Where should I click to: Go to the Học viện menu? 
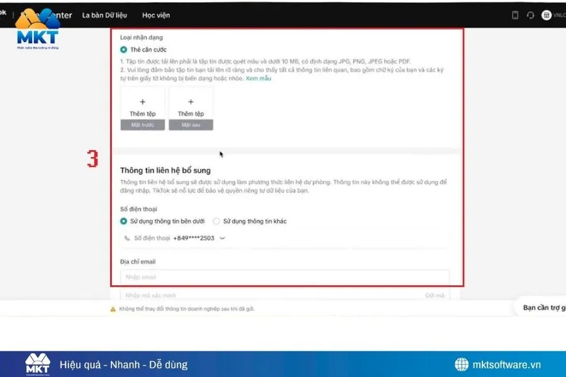[156, 15]
